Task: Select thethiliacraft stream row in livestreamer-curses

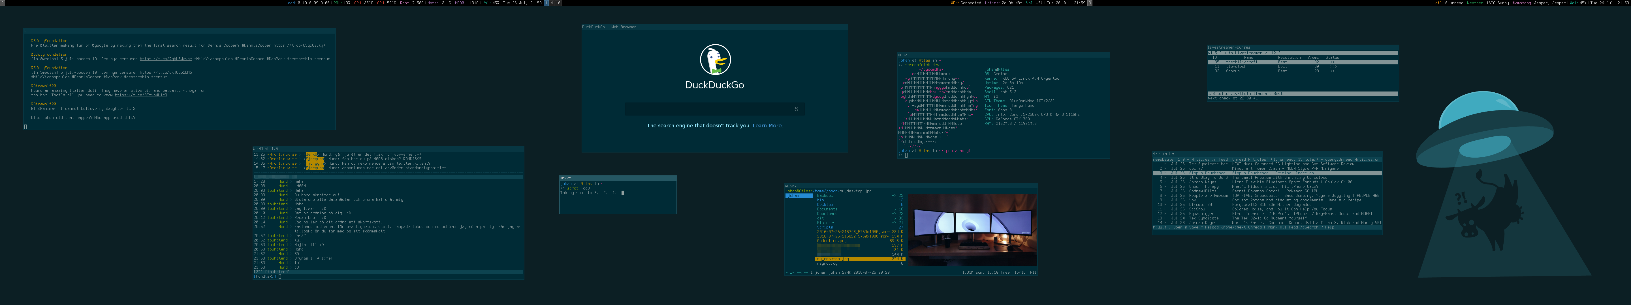Action: [x=1303, y=62]
